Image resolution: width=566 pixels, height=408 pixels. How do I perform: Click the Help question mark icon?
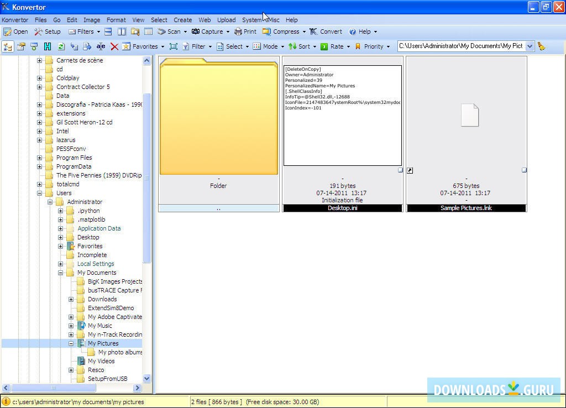352,32
